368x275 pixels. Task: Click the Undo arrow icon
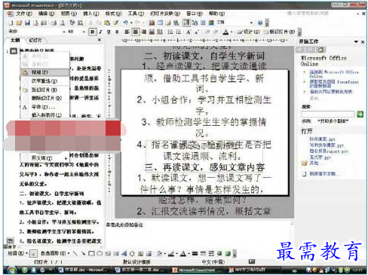[x=125, y=23]
